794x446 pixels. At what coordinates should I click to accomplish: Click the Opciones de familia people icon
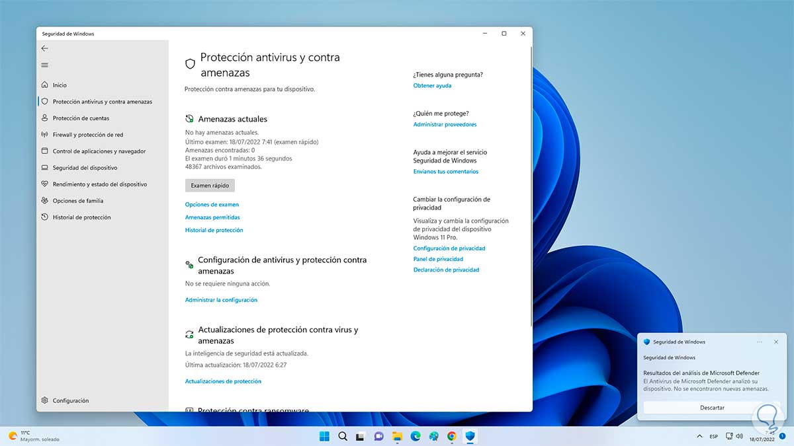[44, 201]
